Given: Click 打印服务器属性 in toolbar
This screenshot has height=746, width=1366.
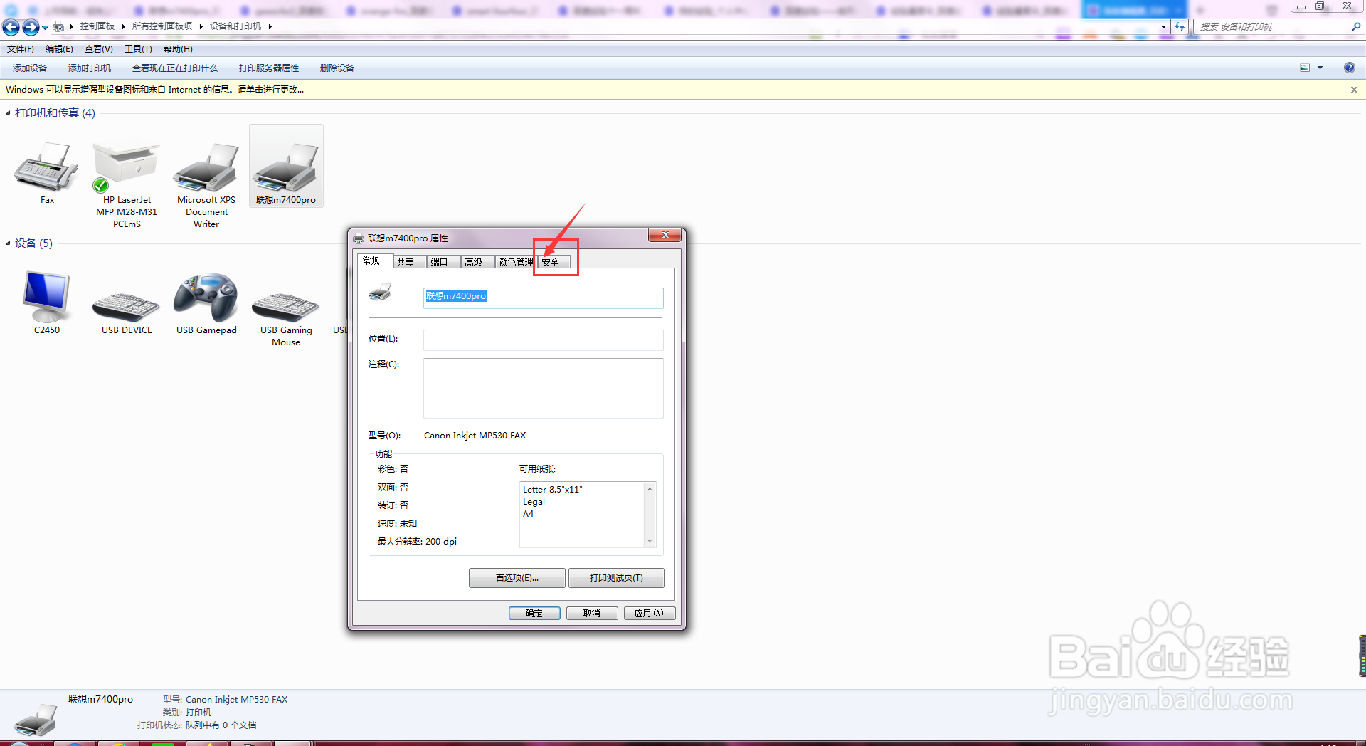Looking at the screenshot, I should [x=269, y=68].
